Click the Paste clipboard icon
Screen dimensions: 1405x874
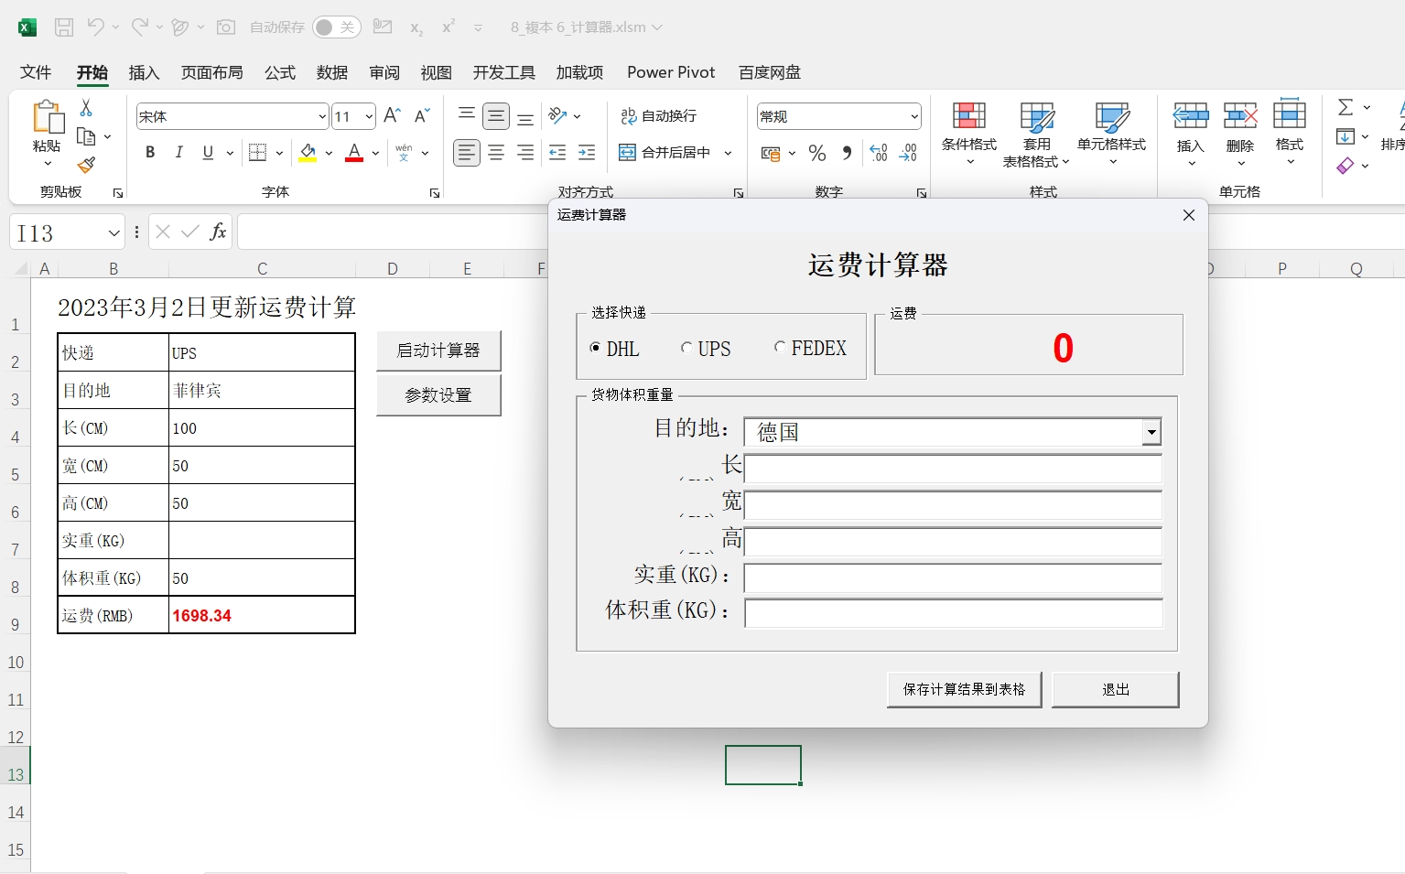point(48,117)
